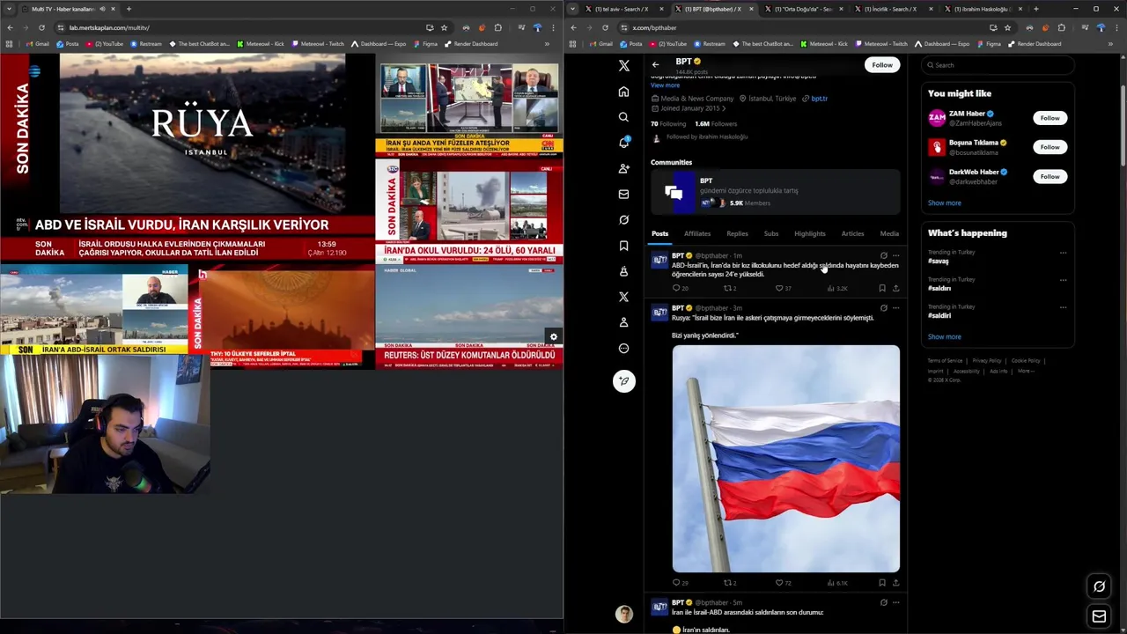Open tab search dropdown in right browser window
Viewport: 1127px width, 634px height.
(x=573, y=9)
